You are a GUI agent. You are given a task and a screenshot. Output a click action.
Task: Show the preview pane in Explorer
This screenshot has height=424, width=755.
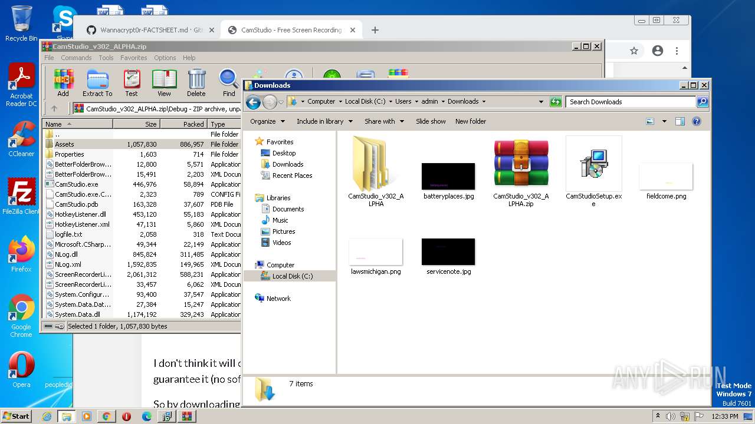[680, 121]
